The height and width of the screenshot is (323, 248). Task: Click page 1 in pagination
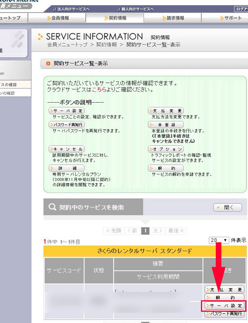[145, 231]
